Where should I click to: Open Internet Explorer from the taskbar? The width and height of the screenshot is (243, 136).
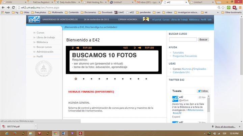click(x=7, y=133)
